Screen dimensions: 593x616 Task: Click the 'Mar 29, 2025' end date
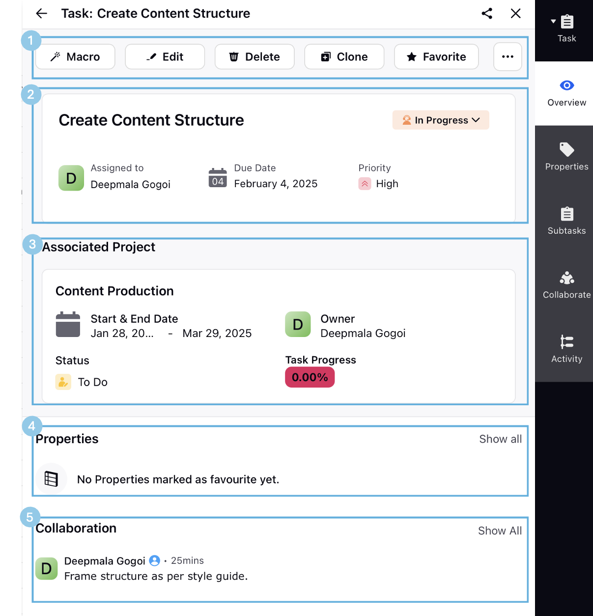[217, 334]
